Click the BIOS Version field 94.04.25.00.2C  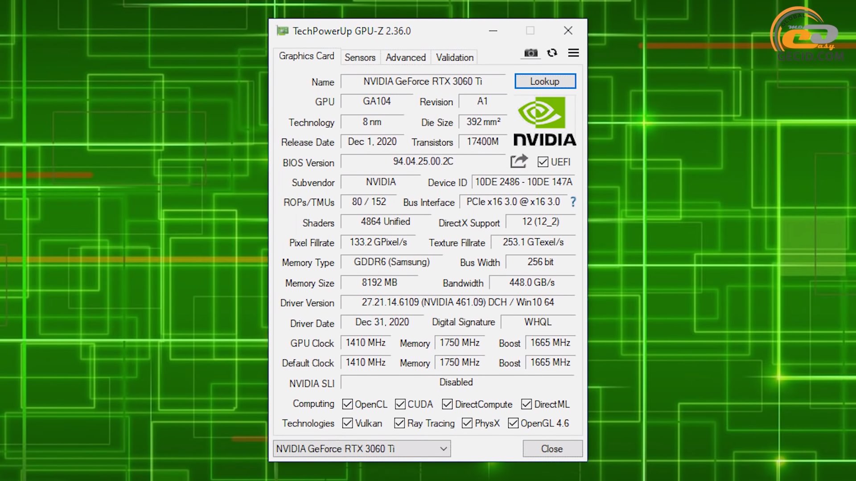click(423, 161)
